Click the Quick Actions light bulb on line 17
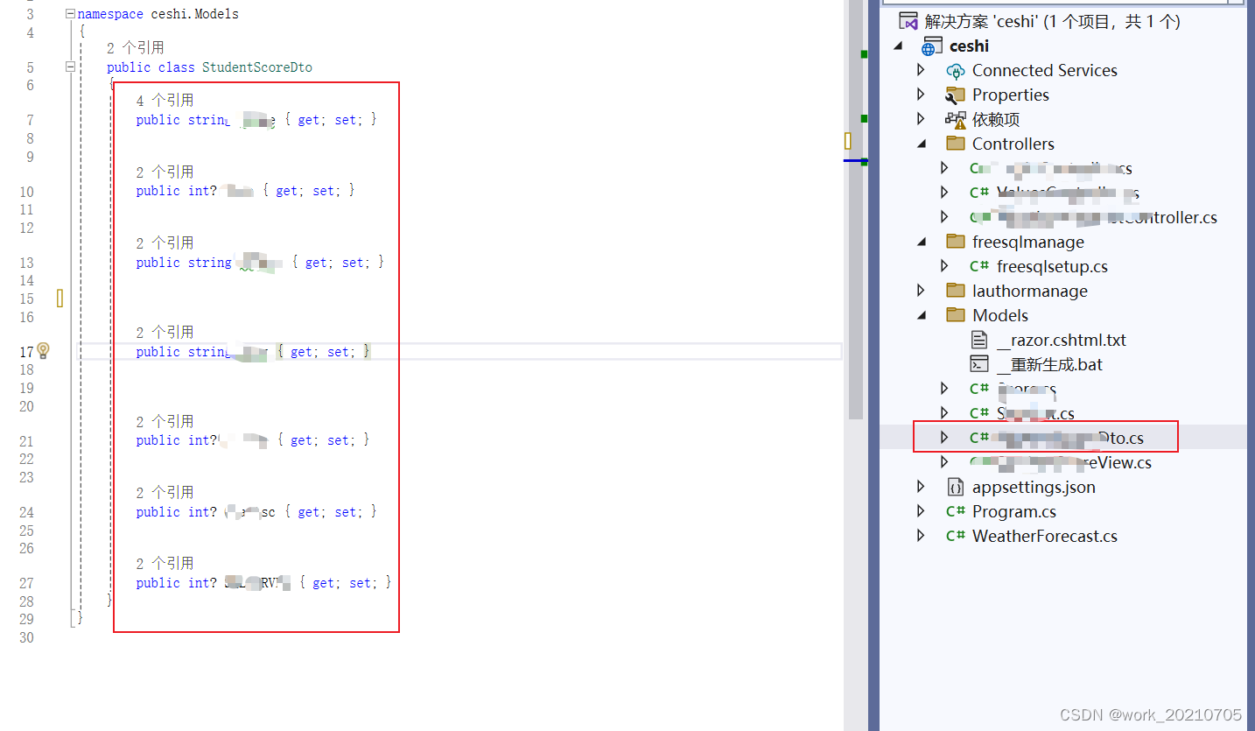1255x731 pixels. [x=41, y=351]
